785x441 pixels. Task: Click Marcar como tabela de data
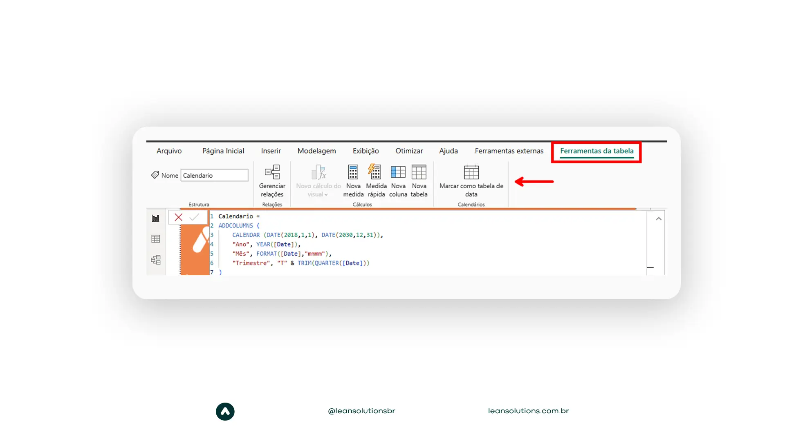[x=471, y=181]
